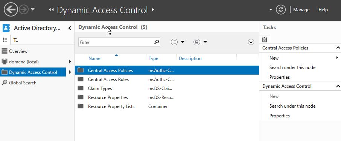Viewport: 341px width, 141px height.
Task: Click inside the Filter text box
Action: coord(116,42)
